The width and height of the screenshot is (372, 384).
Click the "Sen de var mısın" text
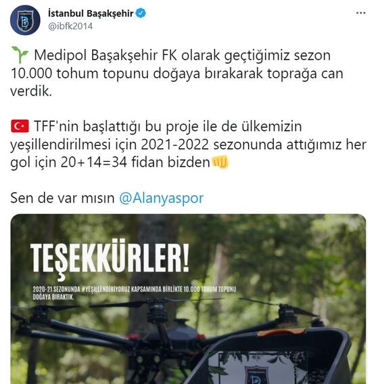(62, 198)
